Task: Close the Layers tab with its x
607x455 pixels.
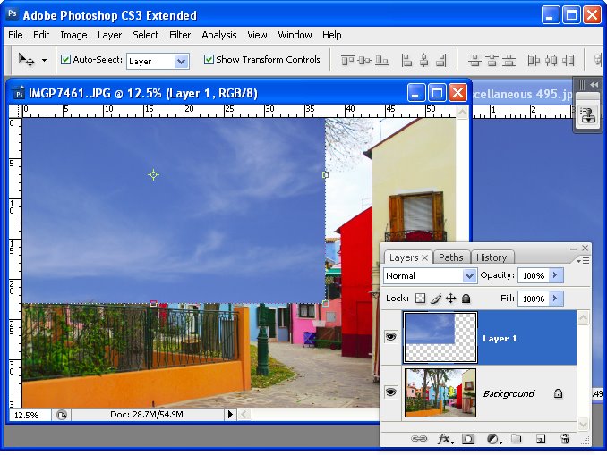Action: (424, 257)
